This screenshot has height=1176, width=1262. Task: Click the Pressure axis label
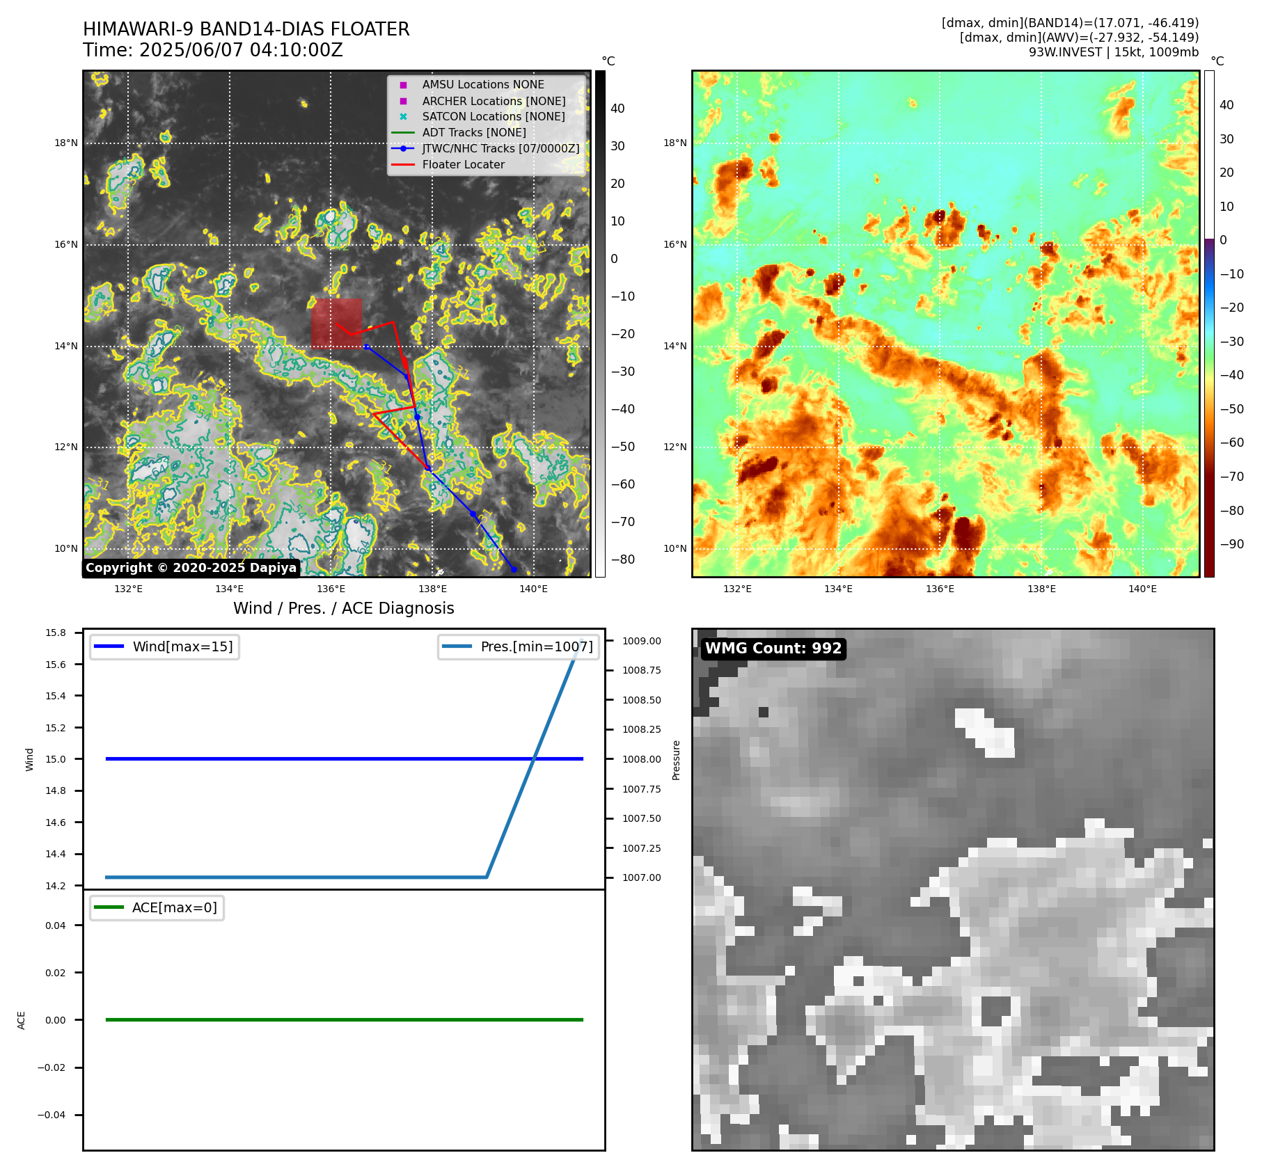(x=676, y=760)
